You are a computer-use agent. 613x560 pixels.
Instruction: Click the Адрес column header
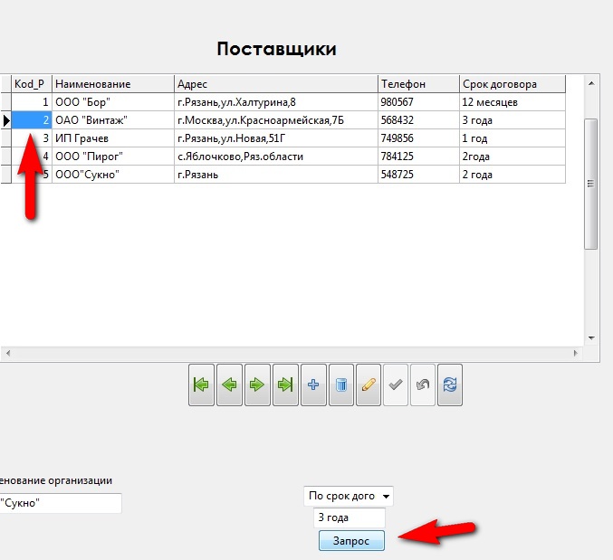(x=276, y=84)
